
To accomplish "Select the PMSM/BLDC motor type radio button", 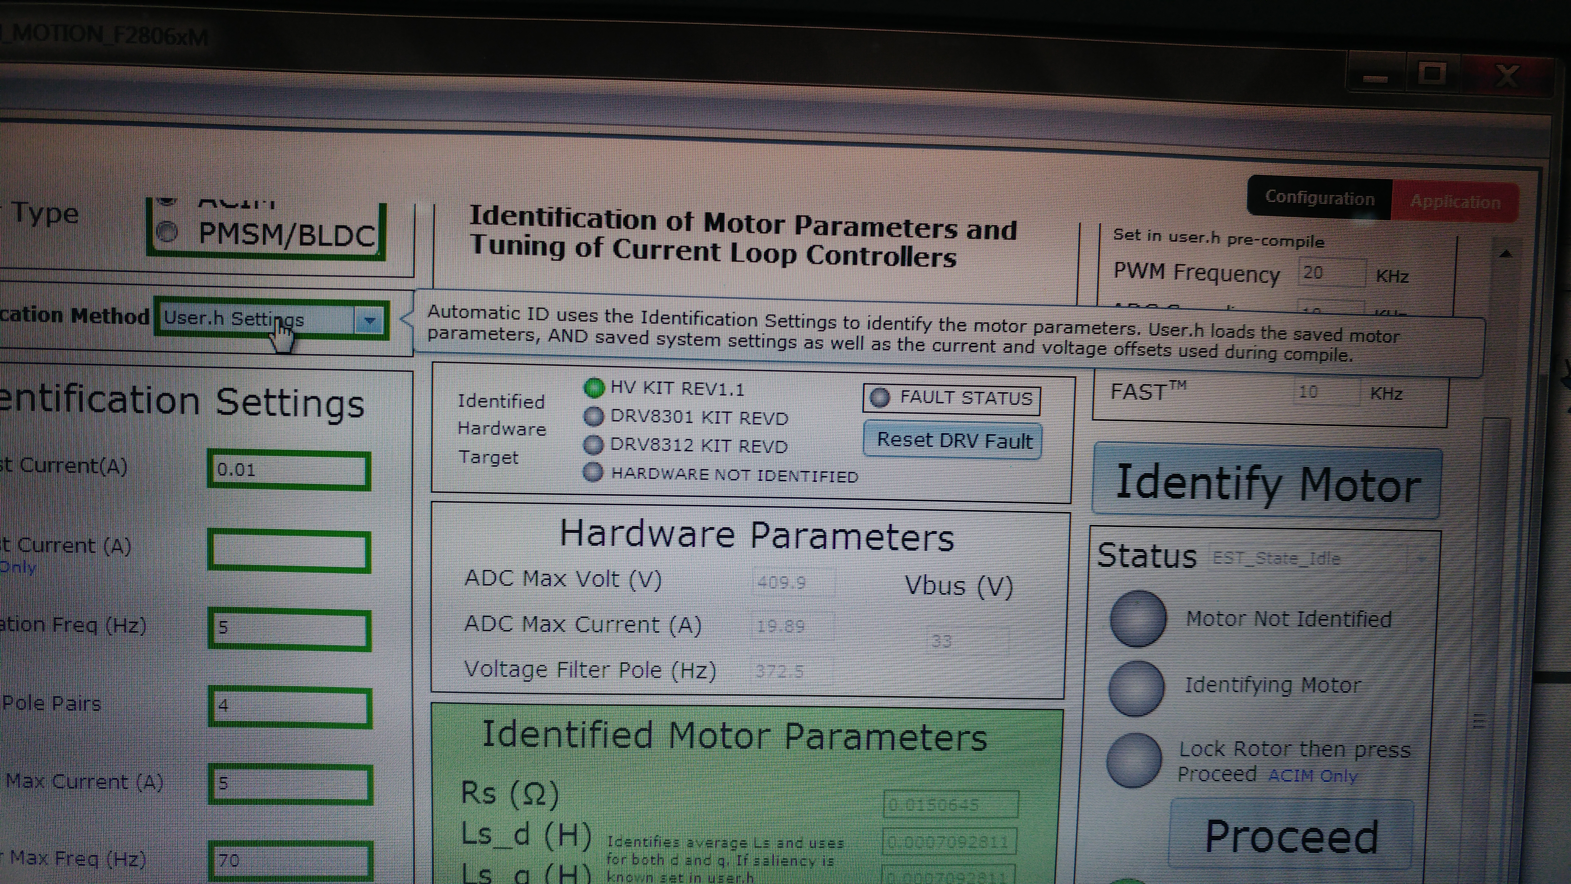I will click(x=167, y=233).
